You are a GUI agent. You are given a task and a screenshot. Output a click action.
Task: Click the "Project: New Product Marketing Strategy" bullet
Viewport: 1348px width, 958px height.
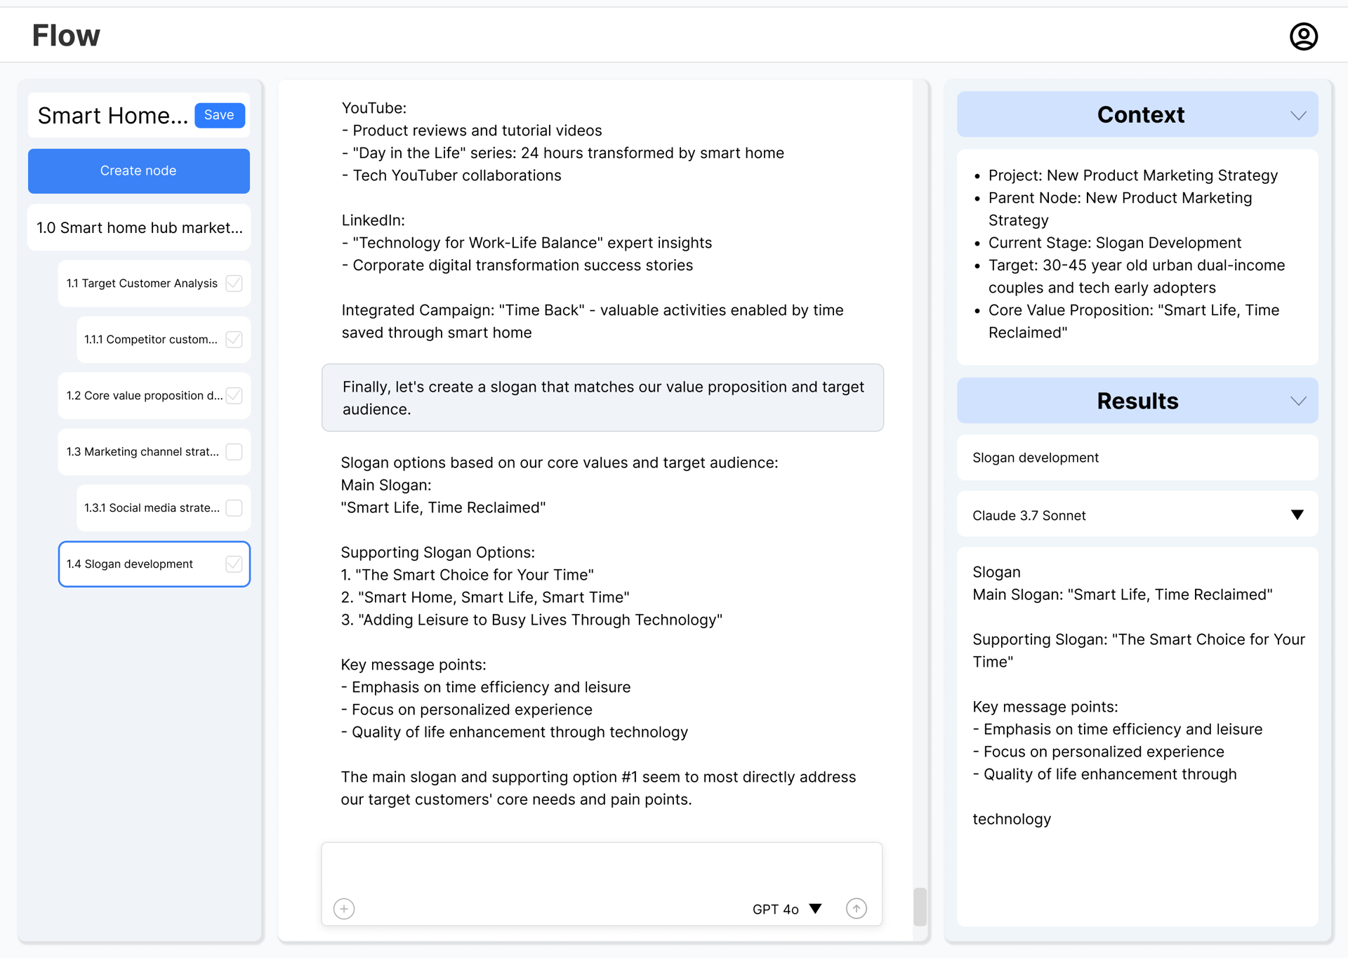coord(1133,175)
